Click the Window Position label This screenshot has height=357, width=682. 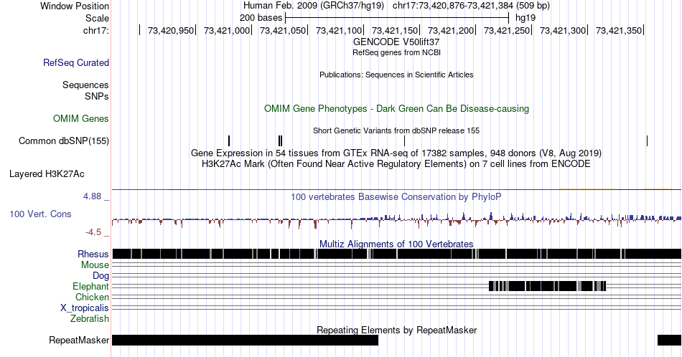pos(75,6)
